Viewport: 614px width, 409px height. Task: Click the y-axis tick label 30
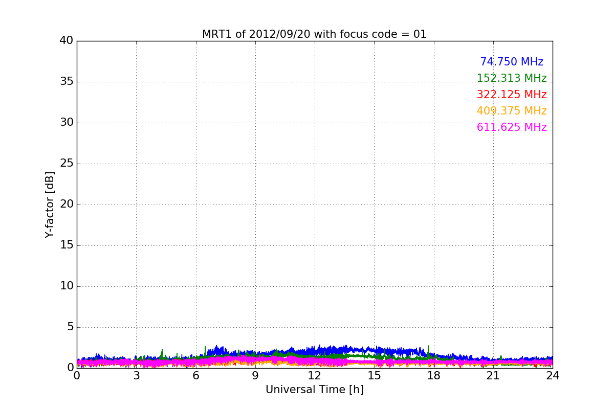click(67, 122)
